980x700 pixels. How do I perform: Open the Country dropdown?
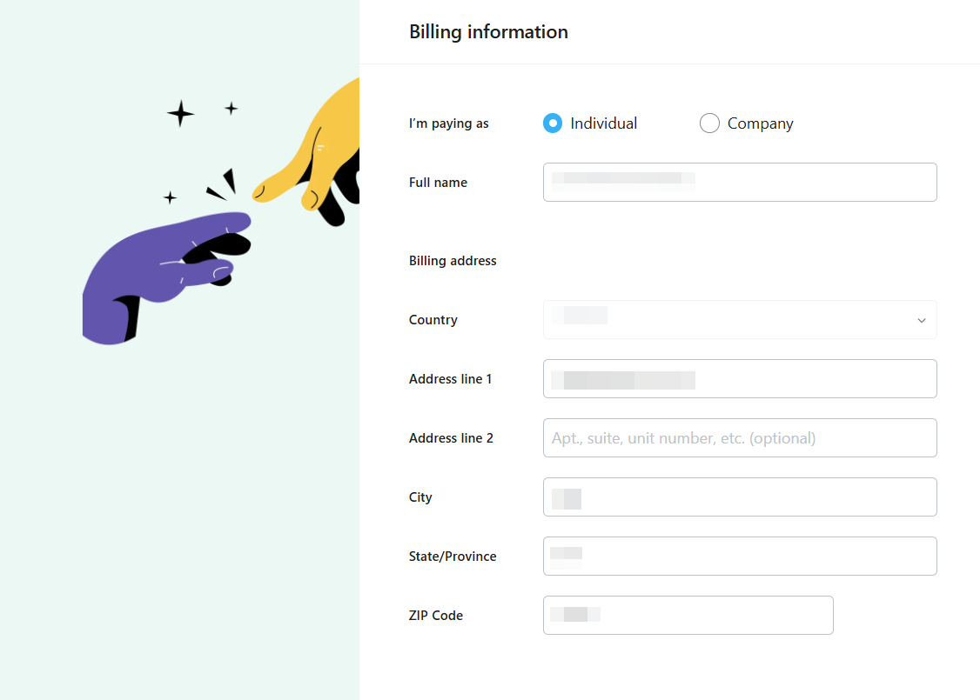coord(740,320)
